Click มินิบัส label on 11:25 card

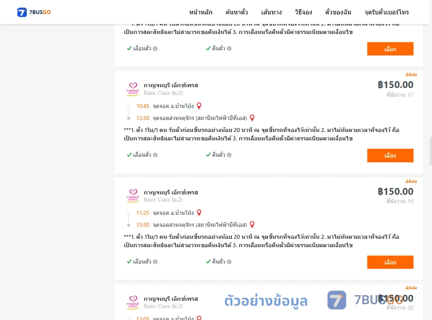tap(411, 181)
